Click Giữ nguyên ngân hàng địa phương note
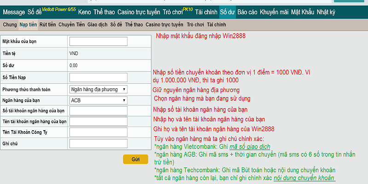The width and height of the screenshot is (368, 184). pyautogui.click(x=196, y=90)
